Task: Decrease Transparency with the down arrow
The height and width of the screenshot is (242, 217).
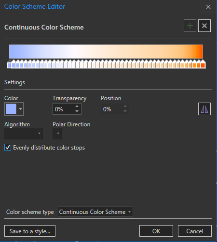Action: pos(77,111)
